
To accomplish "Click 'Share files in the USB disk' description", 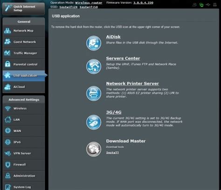I will click(x=142, y=42).
